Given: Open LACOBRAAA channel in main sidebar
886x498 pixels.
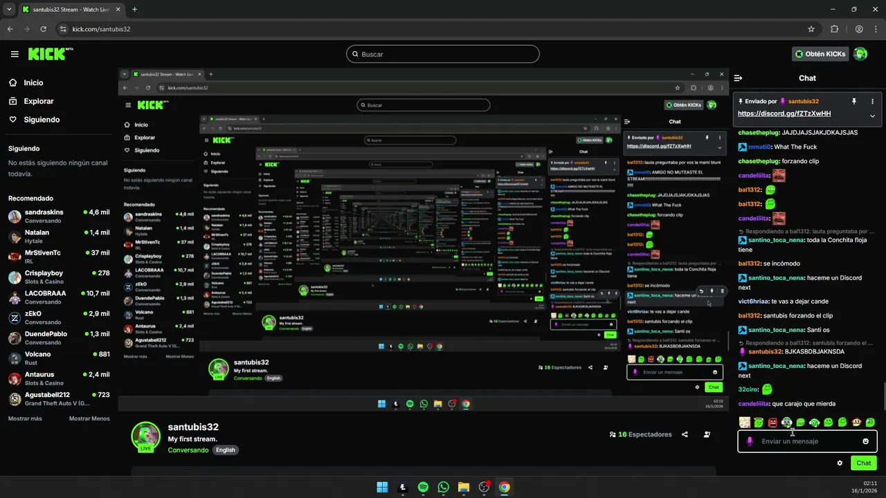Looking at the screenshot, I should [59, 297].
